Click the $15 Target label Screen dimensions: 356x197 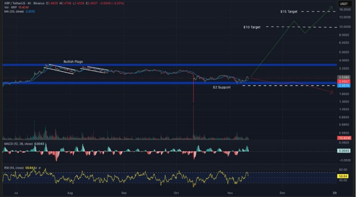point(288,12)
